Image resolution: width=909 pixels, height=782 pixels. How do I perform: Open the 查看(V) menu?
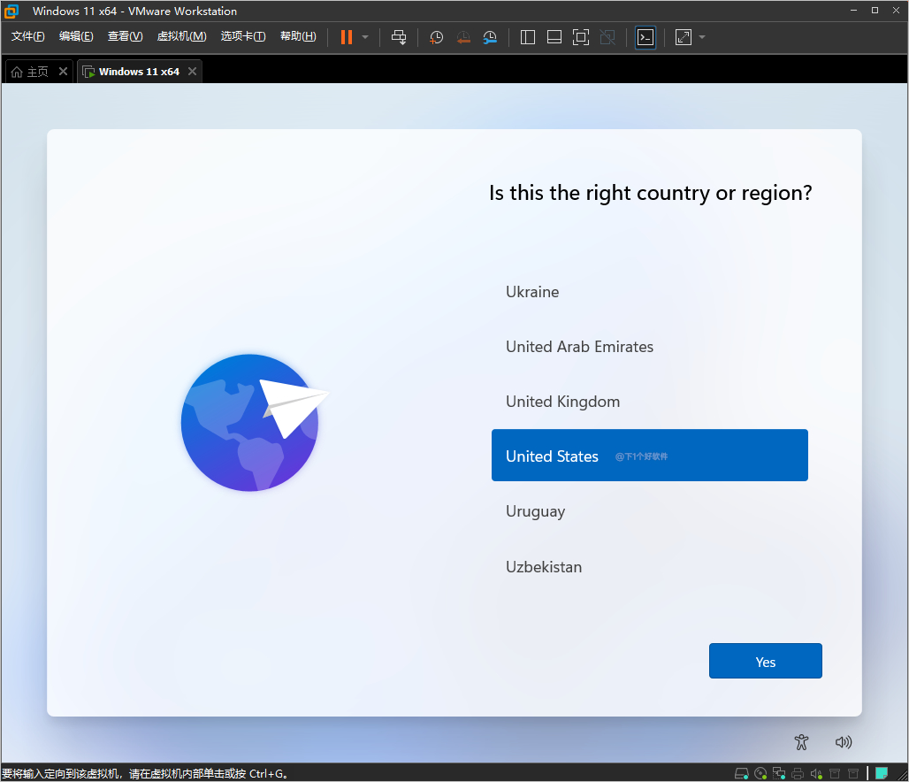point(126,36)
